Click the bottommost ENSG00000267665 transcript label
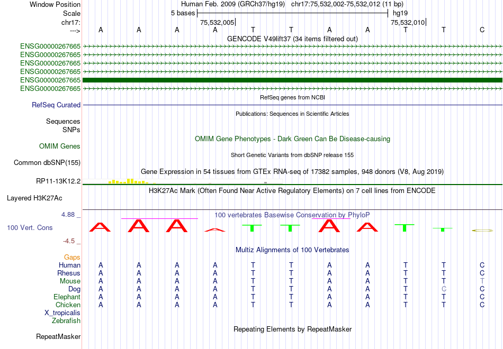Image resolution: width=503 pixels, height=349 pixels. 50,88
